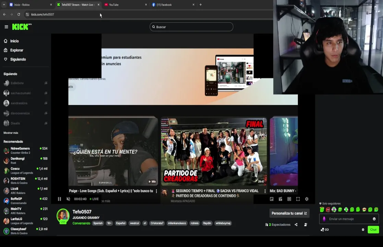Open the hamburger sidebar menu
Screen dimensions: 383x247
click(x=7, y=27)
